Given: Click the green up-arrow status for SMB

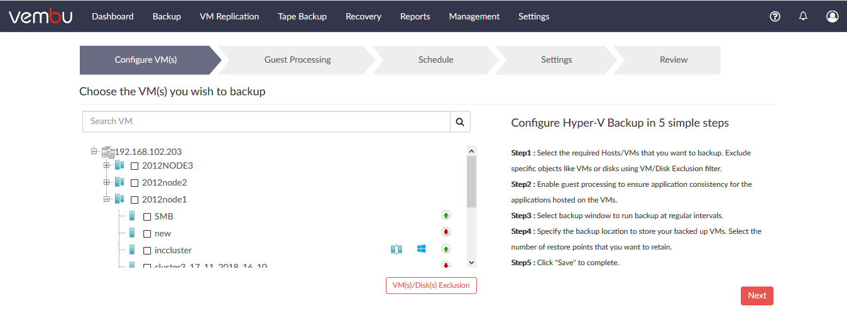Looking at the screenshot, I should (446, 215).
